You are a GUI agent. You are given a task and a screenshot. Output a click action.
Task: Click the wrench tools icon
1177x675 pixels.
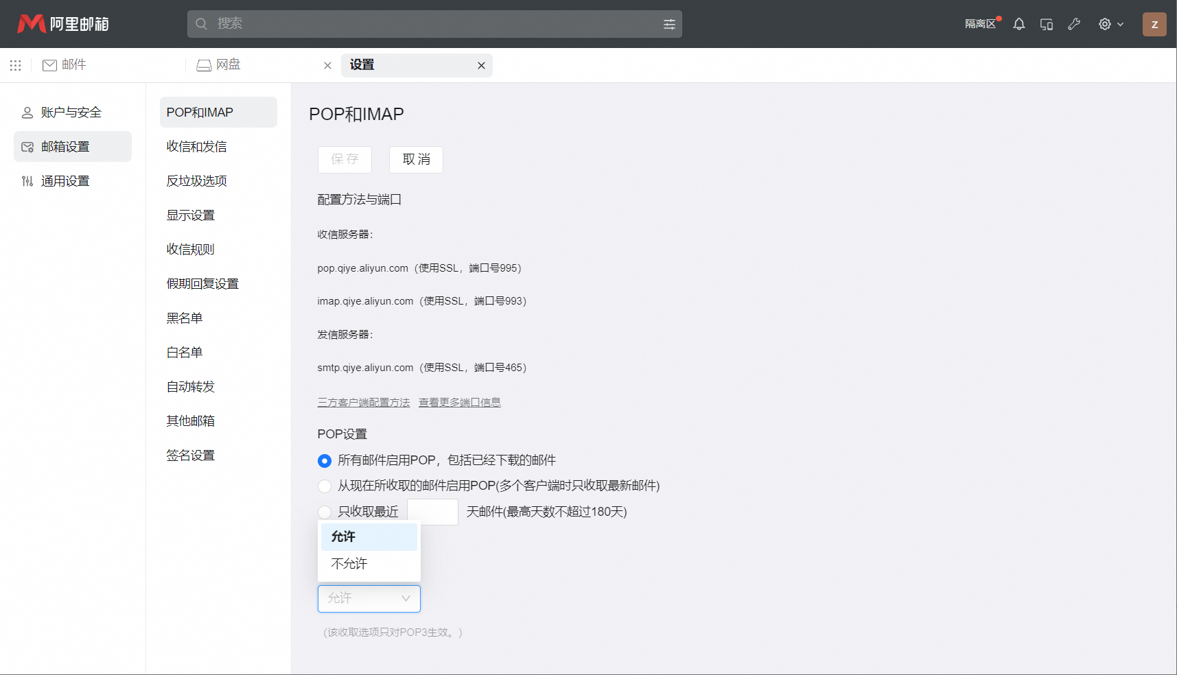(1074, 24)
